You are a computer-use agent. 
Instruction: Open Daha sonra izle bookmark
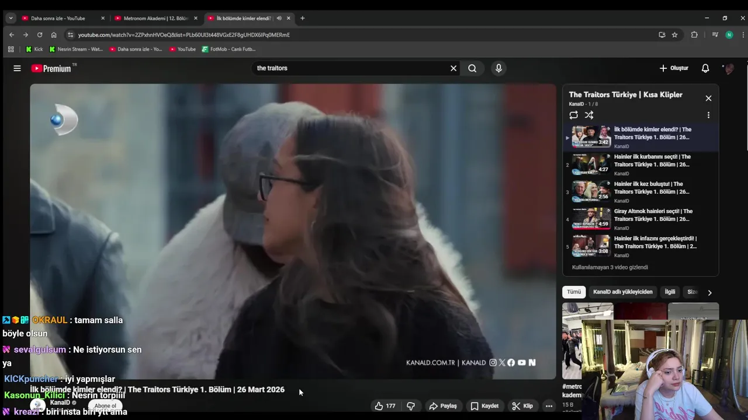(x=136, y=50)
